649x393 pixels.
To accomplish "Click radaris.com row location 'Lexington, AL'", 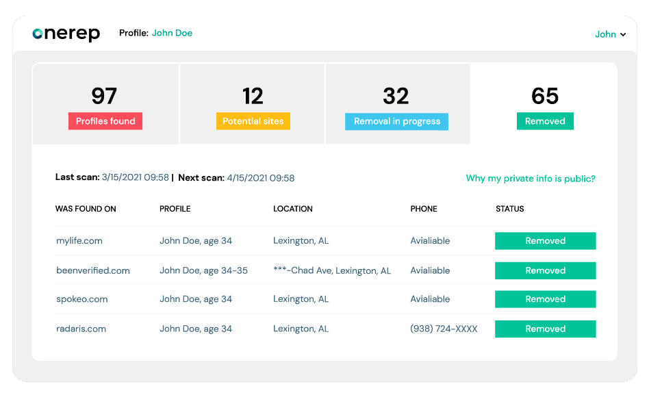I will tap(301, 329).
